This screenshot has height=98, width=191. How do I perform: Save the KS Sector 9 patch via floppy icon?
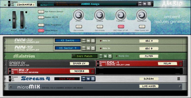coord(93,48)
